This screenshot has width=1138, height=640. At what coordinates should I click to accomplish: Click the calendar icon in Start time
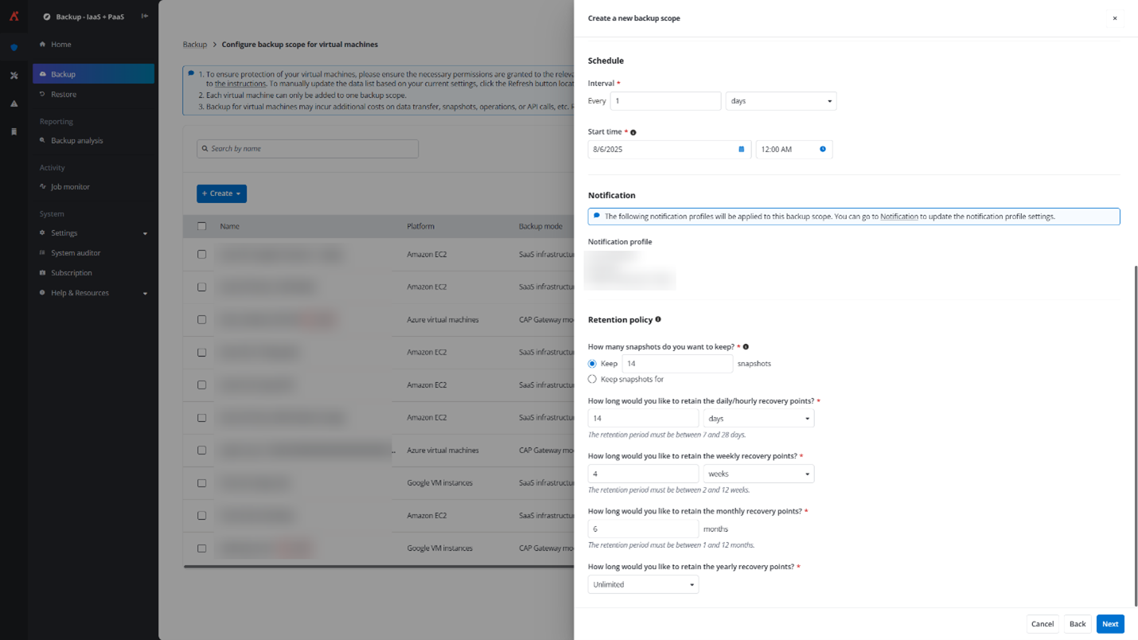741,149
